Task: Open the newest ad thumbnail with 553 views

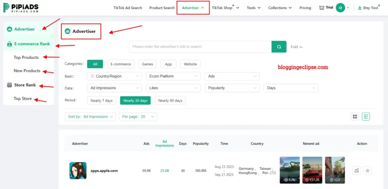Action: pyautogui.click(x=335, y=170)
